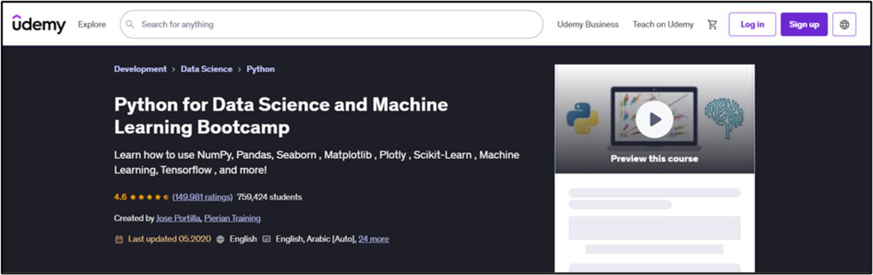
Task: Click the search magnifier icon
Action: (x=130, y=24)
